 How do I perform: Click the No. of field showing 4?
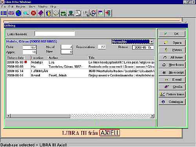point(67,47)
